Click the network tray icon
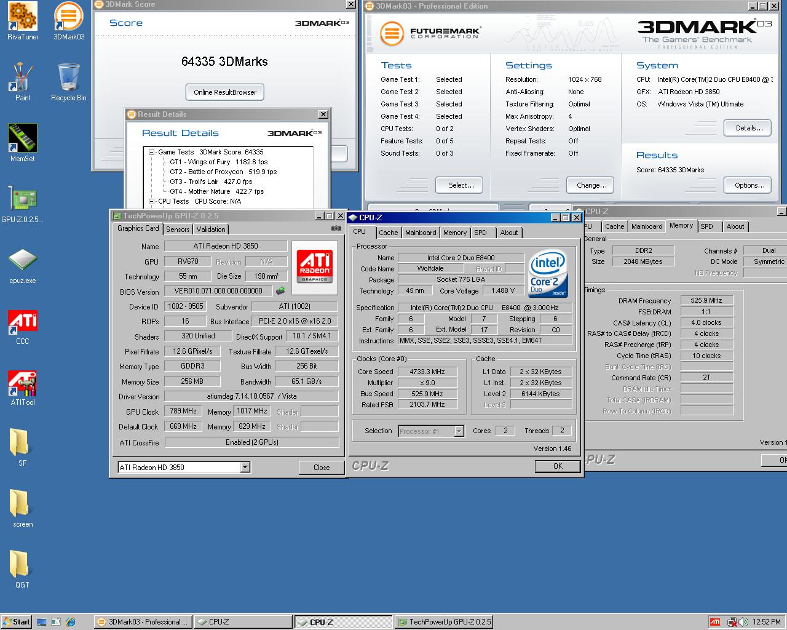The image size is (787, 630). [732, 622]
